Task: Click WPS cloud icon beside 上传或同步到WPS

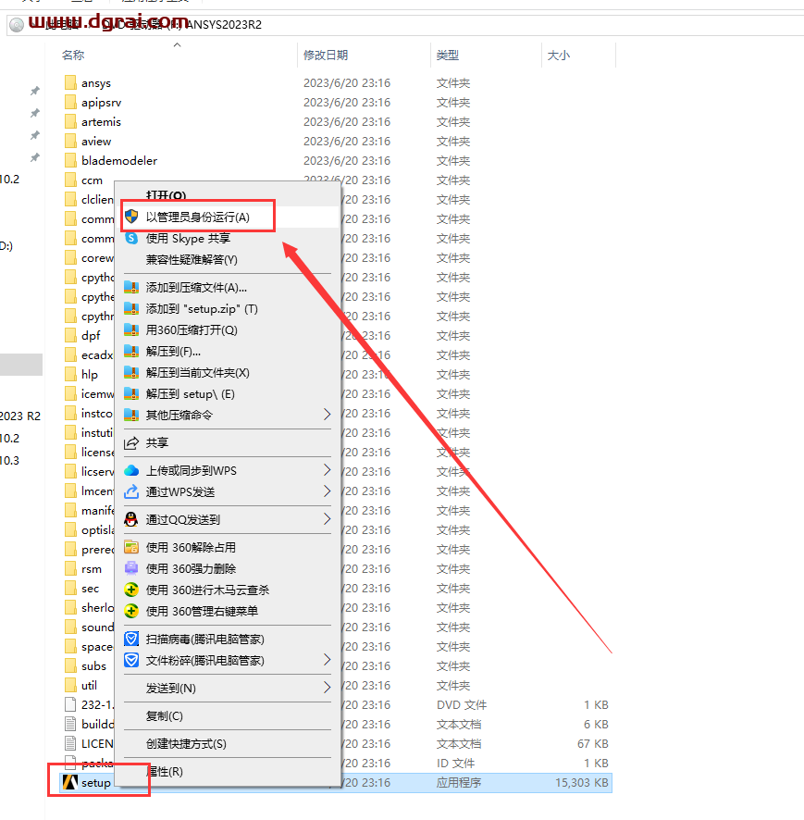Action: pos(131,471)
